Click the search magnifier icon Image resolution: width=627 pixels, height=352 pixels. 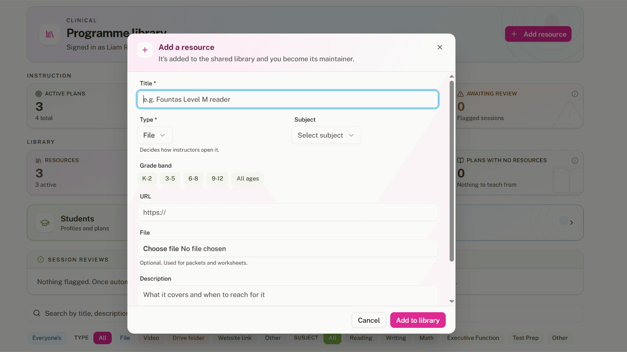(37, 313)
